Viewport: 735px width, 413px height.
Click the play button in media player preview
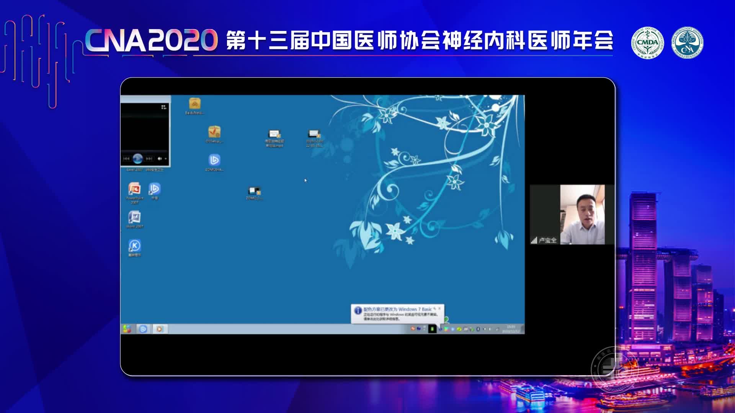click(x=137, y=158)
